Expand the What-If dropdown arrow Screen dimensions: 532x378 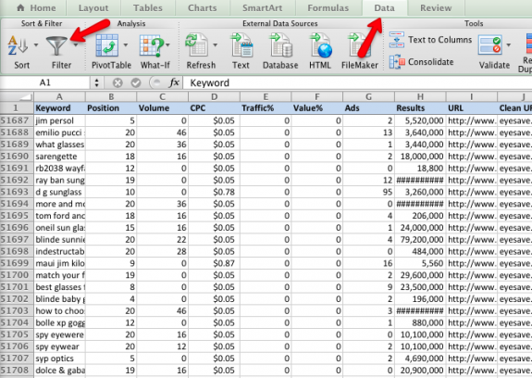point(168,44)
